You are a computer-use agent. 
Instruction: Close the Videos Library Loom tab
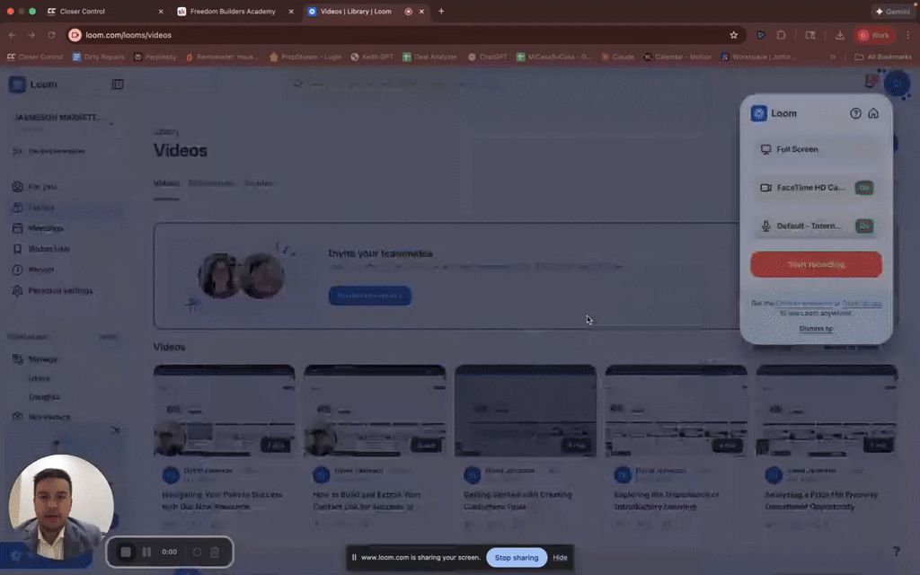tap(421, 11)
